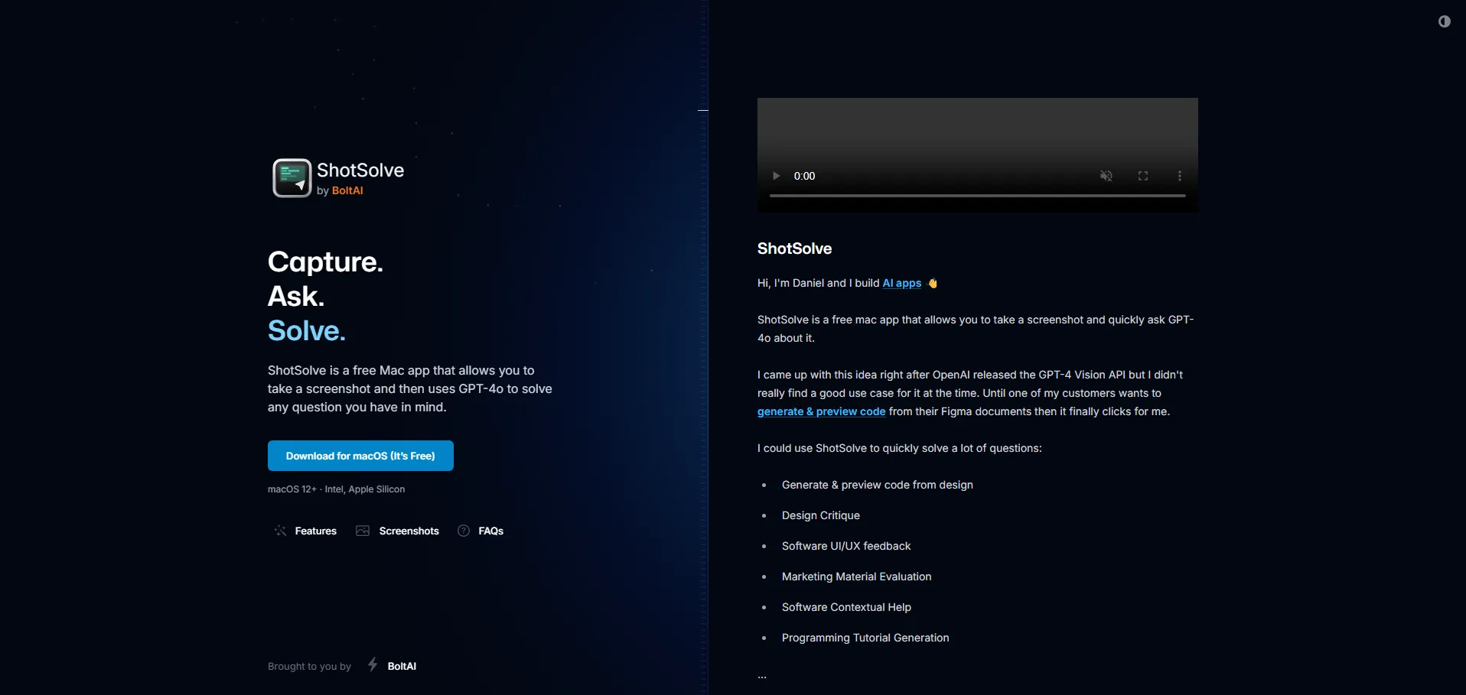Click the BoltAI footer text link
Screen dimensions: 1466x695
[402, 666]
